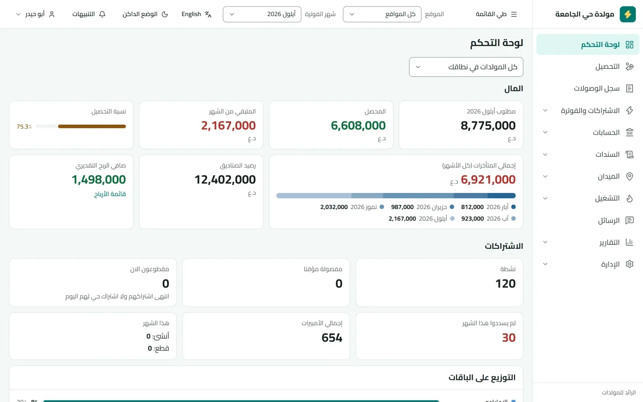643x402 pixels.
Task: Expand the التشغيل sidebar chevron
Action: (545, 198)
